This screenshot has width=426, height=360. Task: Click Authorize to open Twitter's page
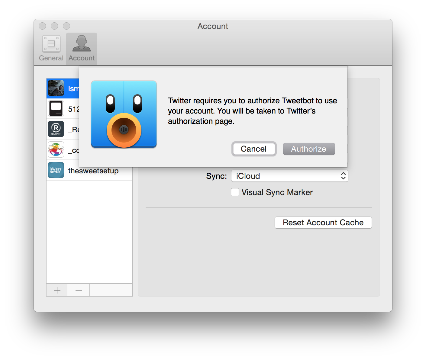click(x=309, y=149)
